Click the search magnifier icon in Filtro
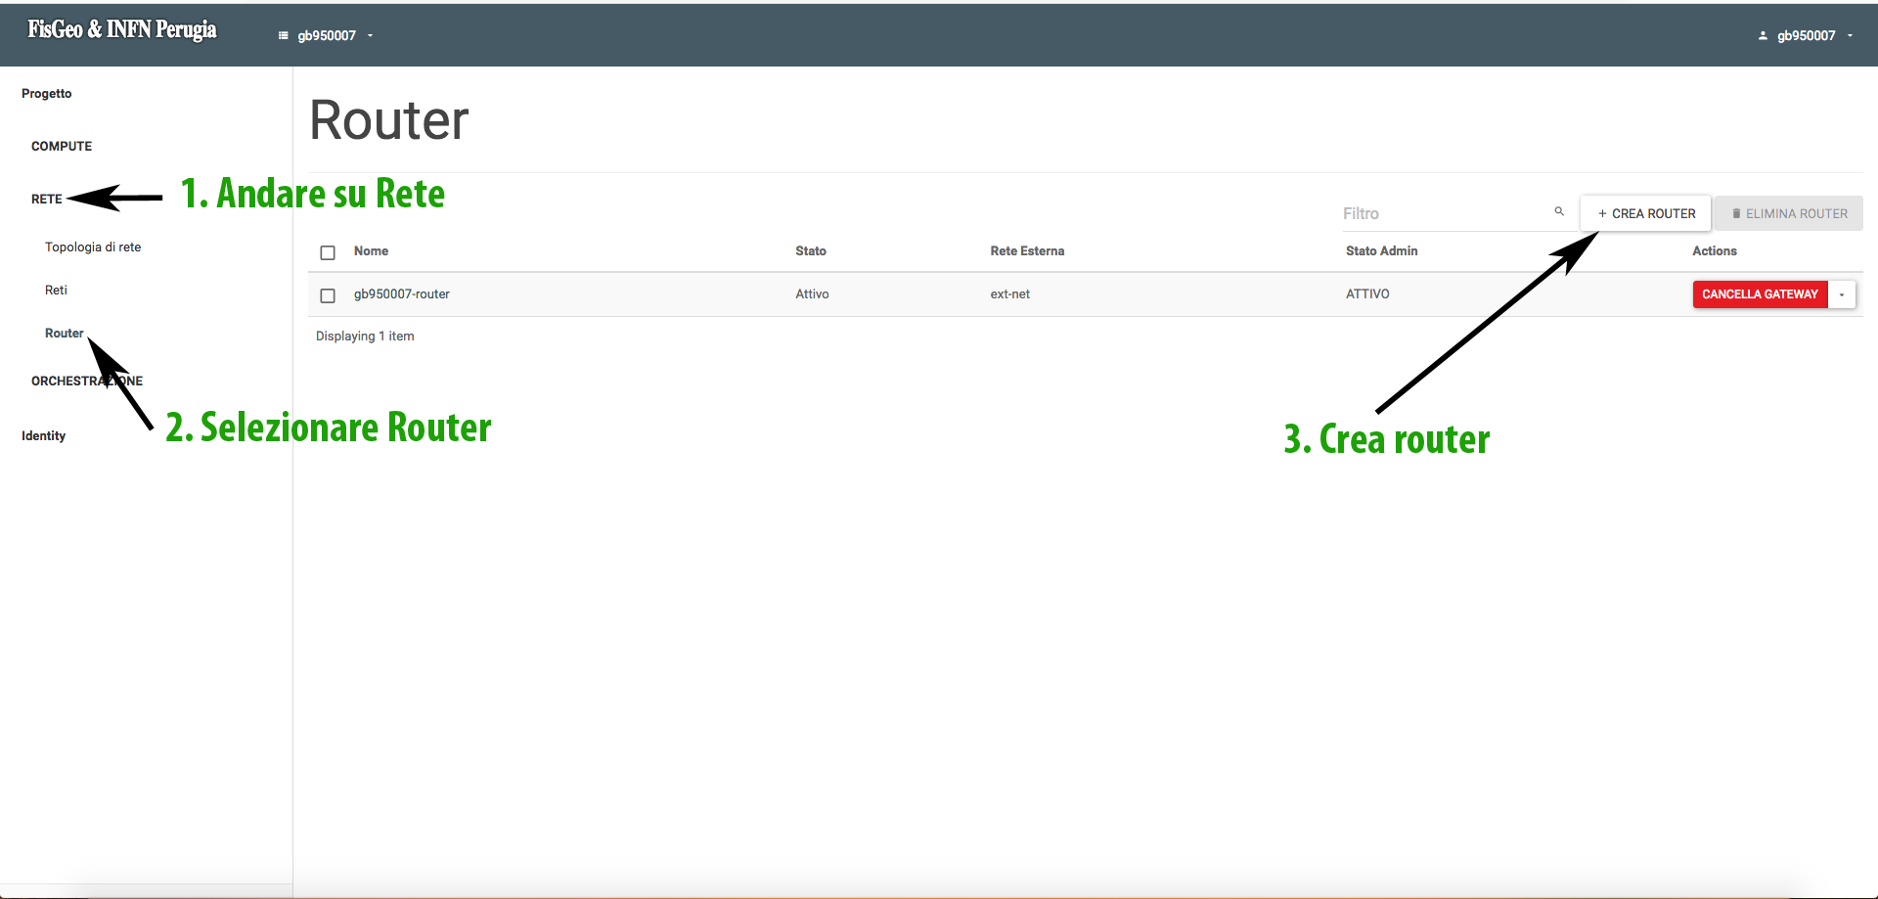The image size is (1878, 899). point(1559,211)
